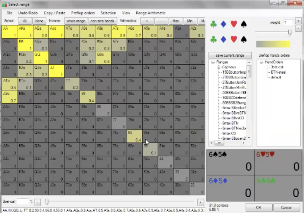
Task: Click the range list horizontal scroll right arrow
Action: [x=243, y=143]
